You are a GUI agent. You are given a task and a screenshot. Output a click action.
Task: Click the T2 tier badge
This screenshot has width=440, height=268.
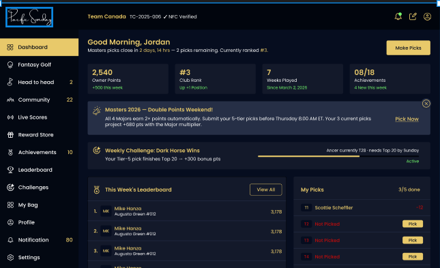coord(306,224)
